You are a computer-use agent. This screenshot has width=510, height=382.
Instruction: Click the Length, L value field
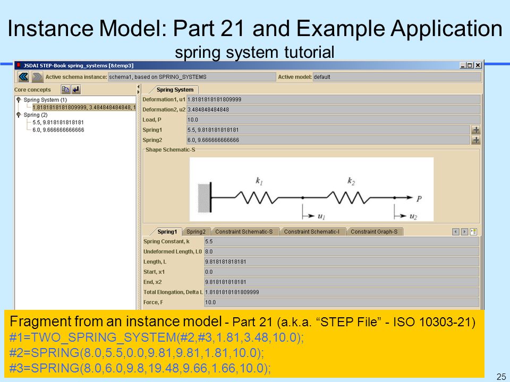coord(342,262)
